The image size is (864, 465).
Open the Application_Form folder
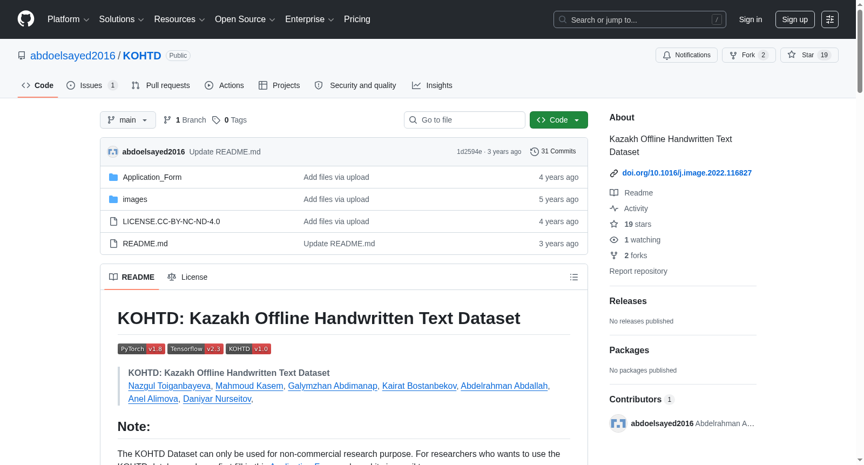152,177
